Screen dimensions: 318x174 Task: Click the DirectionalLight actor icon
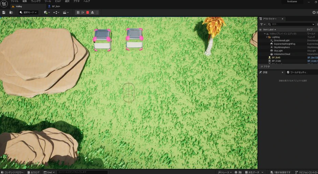click(272, 41)
